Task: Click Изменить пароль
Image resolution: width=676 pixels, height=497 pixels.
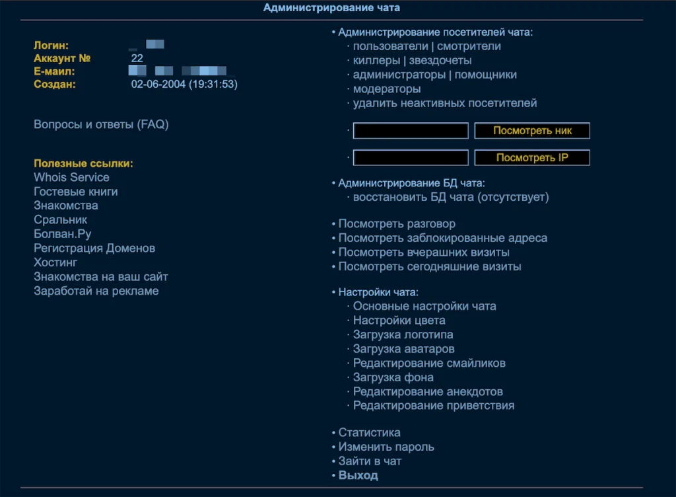Action: pyautogui.click(x=386, y=447)
